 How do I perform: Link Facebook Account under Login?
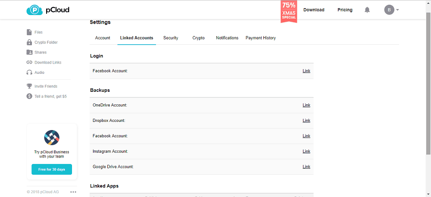click(306, 71)
